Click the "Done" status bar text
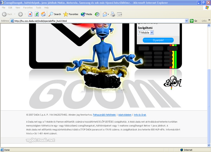The height and width of the screenshot is (152, 211). click(7, 150)
